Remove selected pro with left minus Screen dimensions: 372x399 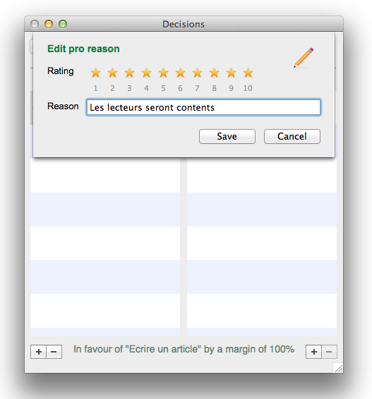pos(54,352)
